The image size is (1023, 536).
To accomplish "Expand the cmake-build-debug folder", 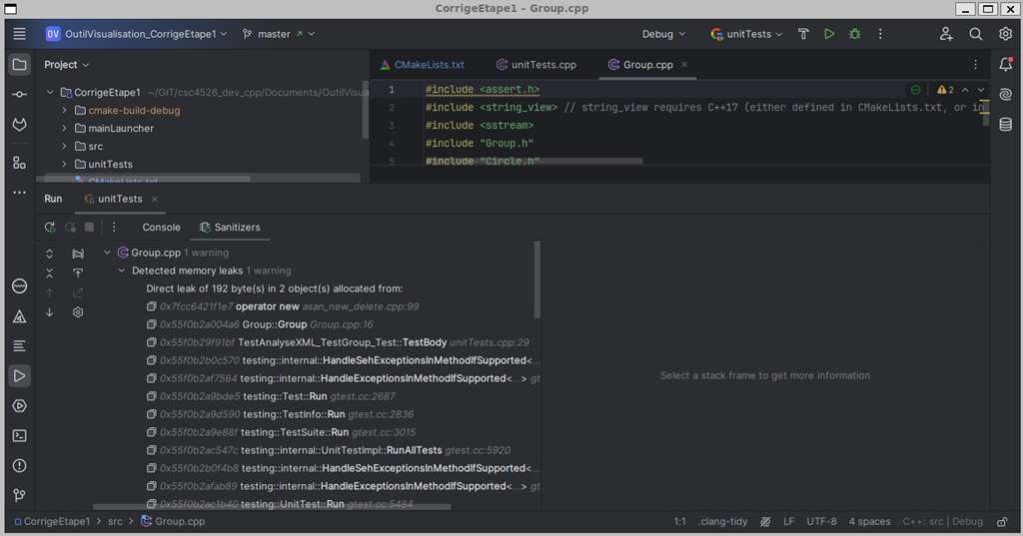I will [x=64, y=110].
